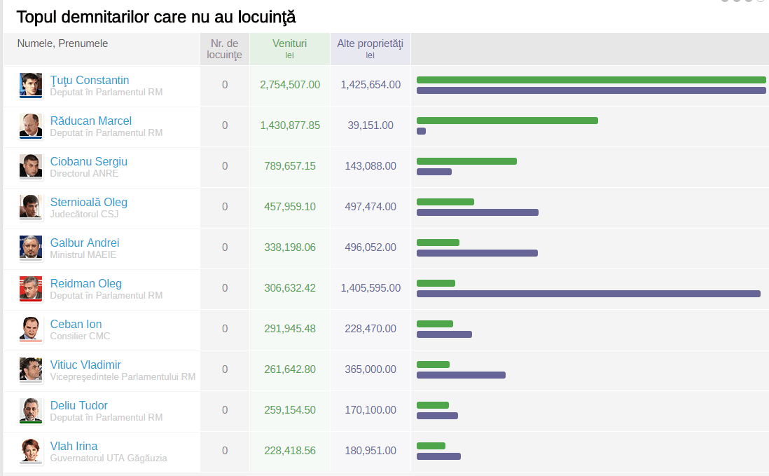This screenshot has width=769, height=476.
Task: Click Răducan Marcel's green income bar
Action: pos(507,121)
